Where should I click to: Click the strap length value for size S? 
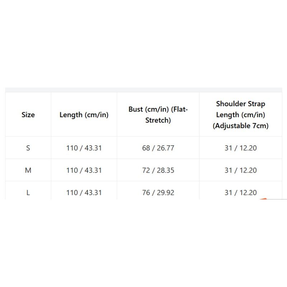tap(241, 148)
